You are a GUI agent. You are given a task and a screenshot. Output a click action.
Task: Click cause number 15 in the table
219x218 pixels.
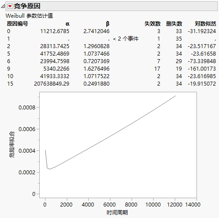click(10, 84)
